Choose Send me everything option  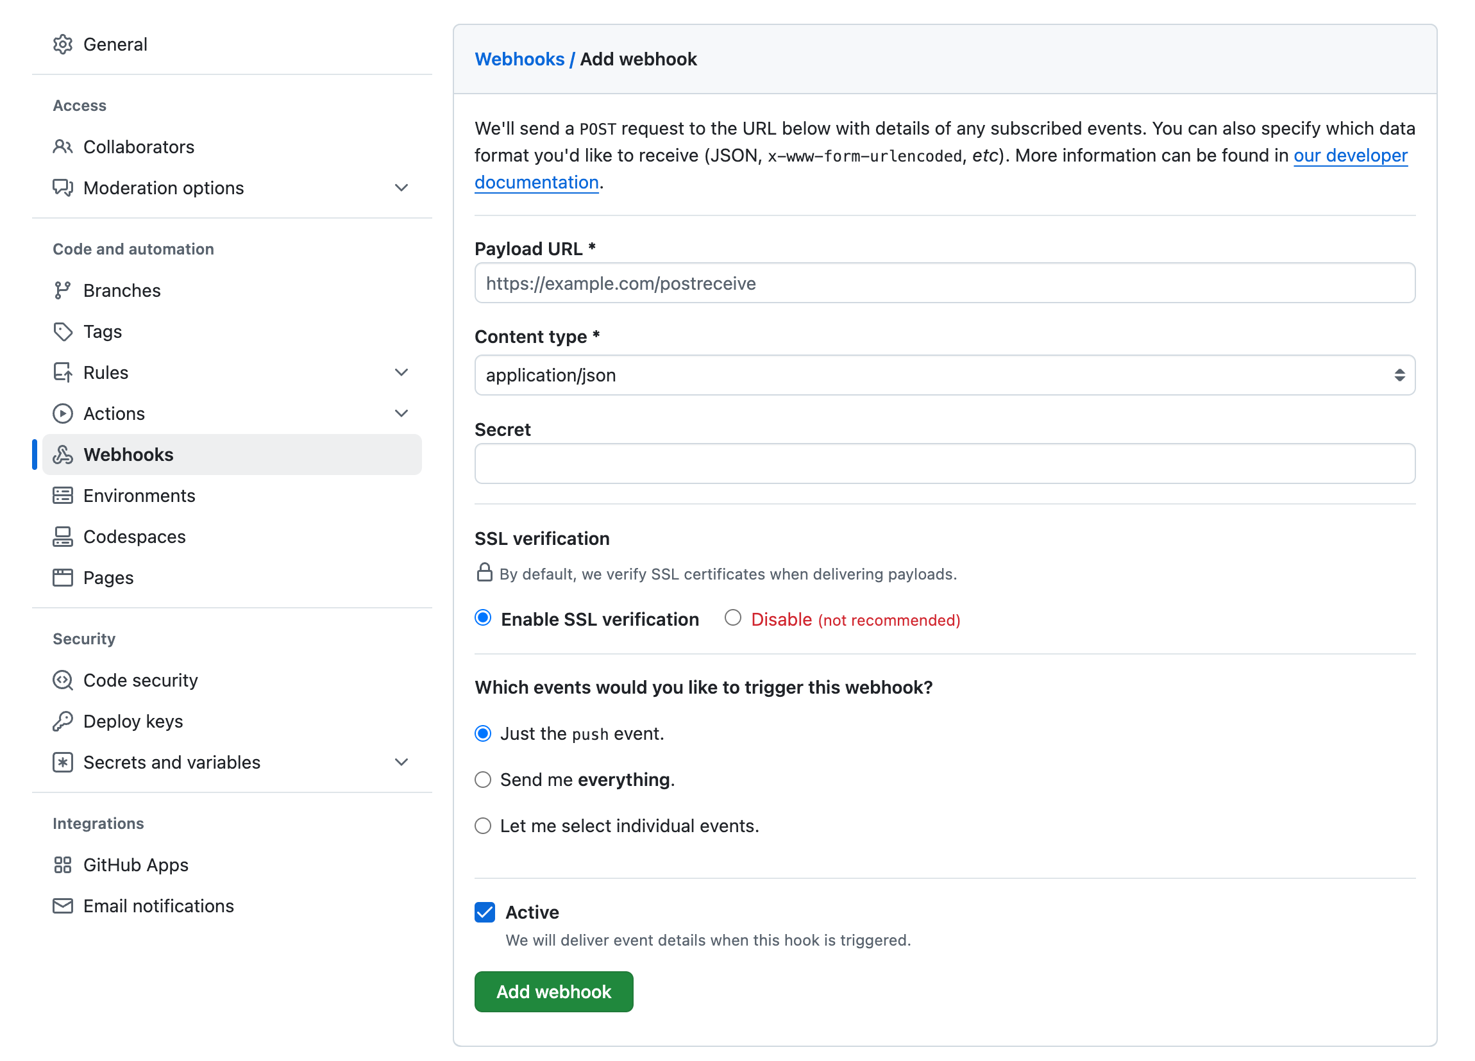(482, 780)
